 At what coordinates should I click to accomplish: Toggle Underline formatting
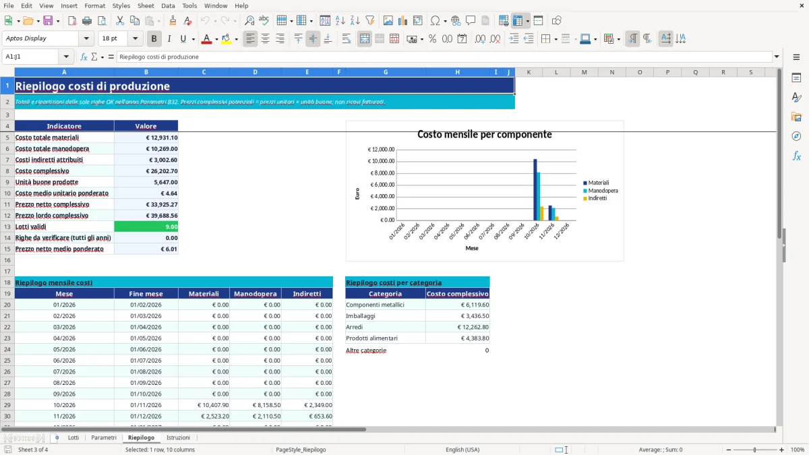tap(183, 39)
